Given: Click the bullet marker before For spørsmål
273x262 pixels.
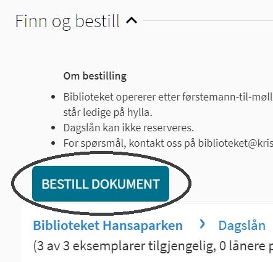Looking at the screenshot, I should 53,143.
